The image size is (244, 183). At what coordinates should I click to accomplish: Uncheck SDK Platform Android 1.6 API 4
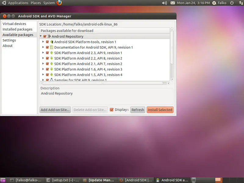click(x=48, y=69)
